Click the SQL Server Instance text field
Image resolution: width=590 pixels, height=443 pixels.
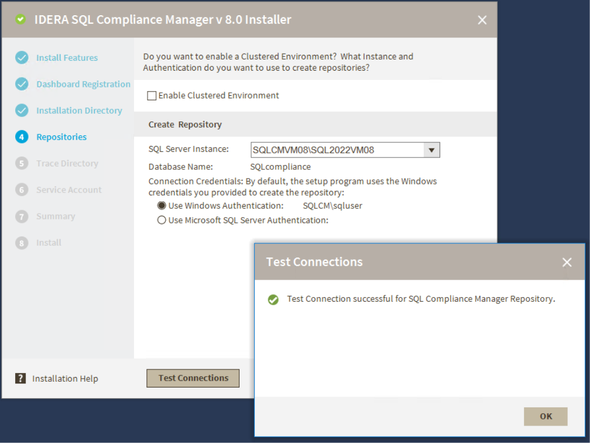coord(337,150)
